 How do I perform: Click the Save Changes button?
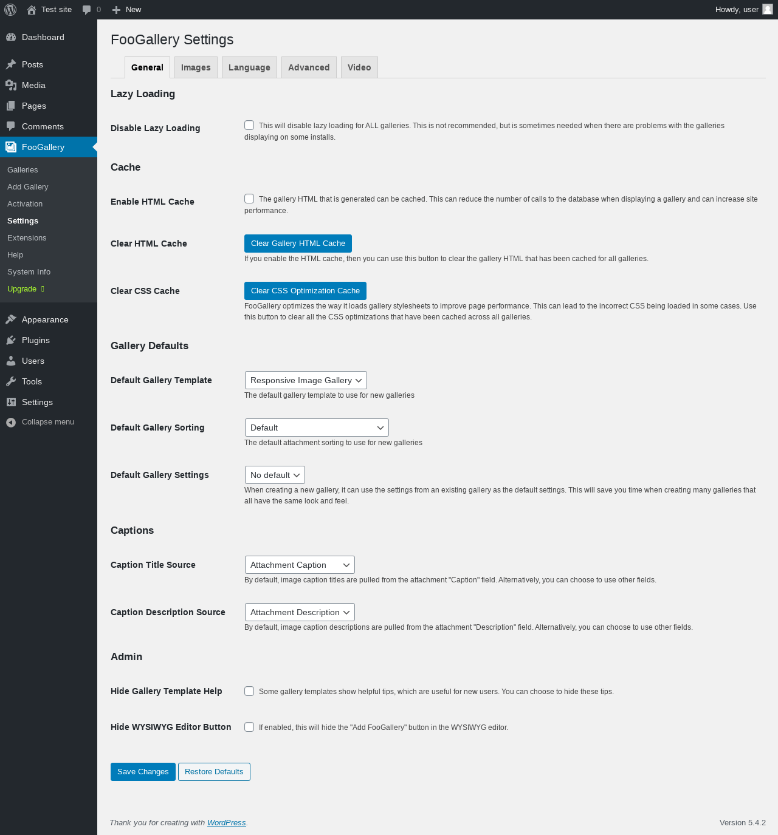(143, 772)
